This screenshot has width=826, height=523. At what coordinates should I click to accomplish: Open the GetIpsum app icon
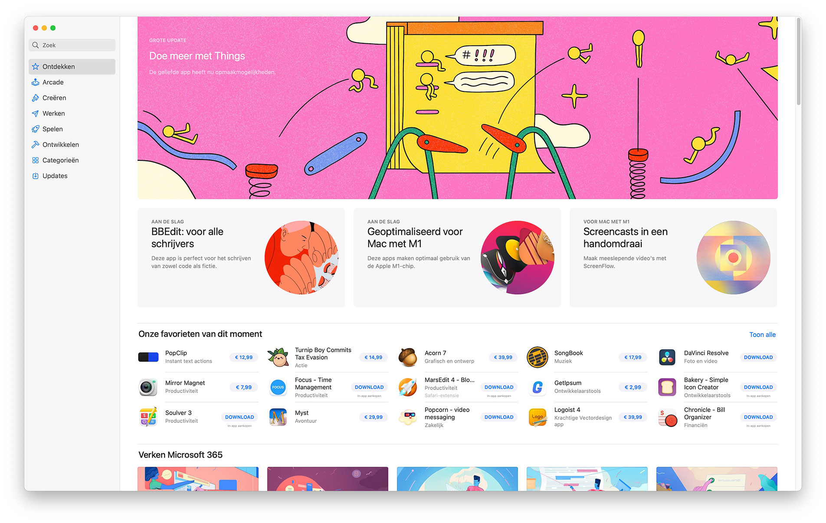(x=538, y=387)
